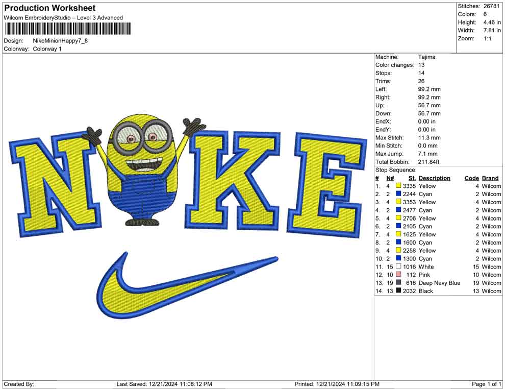Pick the black swatch for thread 2032
The image size is (505, 389).
(398, 290)
